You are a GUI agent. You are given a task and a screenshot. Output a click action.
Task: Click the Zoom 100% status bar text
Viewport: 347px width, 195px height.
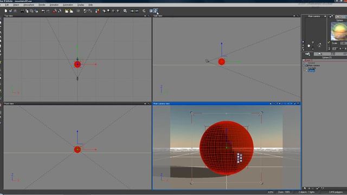click(x=284, y=192)
